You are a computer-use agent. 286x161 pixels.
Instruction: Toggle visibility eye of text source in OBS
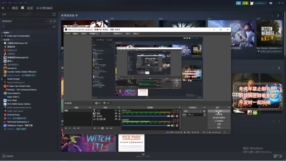[116, 111]
